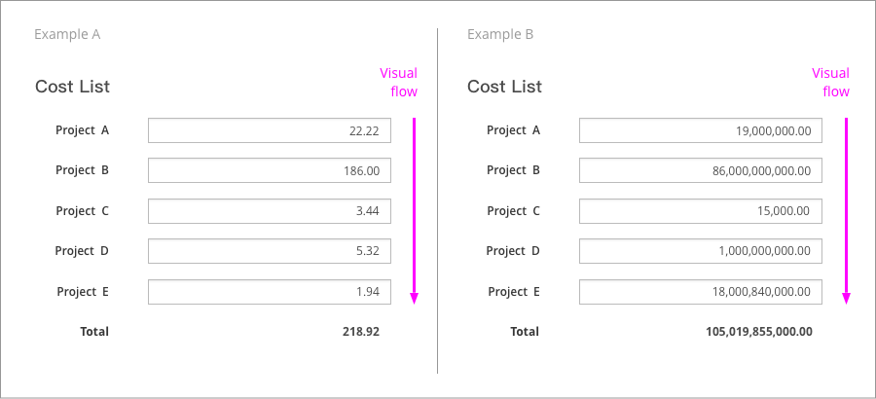Focus the Project C field showing 3.44
Screen dimensions: 876x399
click(270, 210)
